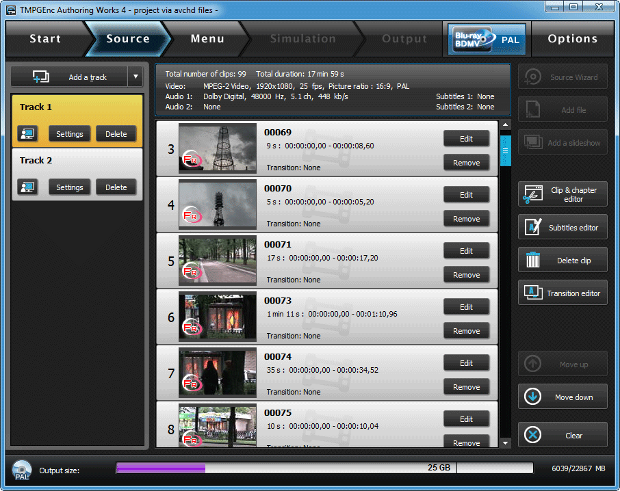Click the Add a slideshow icon

pyautogui.click(x=533, y=143)
